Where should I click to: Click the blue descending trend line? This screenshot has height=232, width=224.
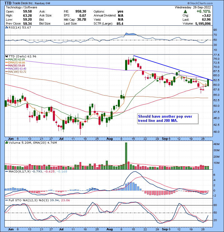tap(173, 68)
